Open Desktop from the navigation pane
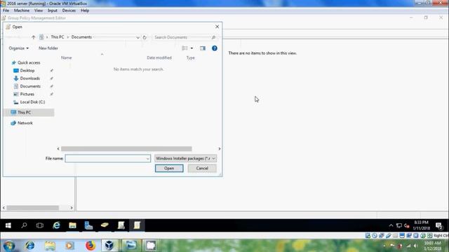 tap(27, 71)
